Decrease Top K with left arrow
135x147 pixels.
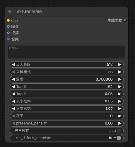(x=13, y=87)
